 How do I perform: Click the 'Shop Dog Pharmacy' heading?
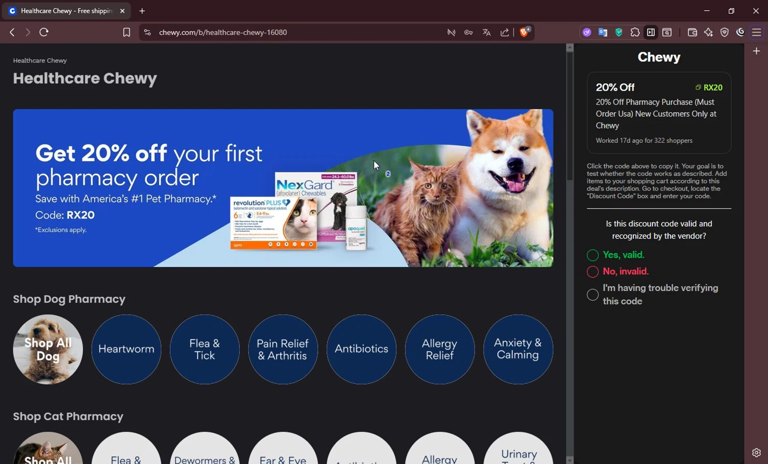69,299
